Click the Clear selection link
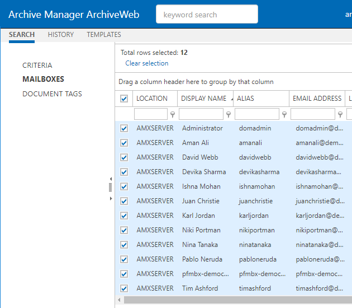Image resolution: width=352 pixels, height=308 pixels. (x=147, y=63)
